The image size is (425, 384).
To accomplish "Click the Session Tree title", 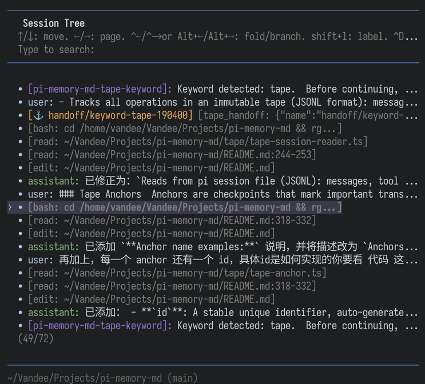I will pyautogui.click(x=54, y=23).
